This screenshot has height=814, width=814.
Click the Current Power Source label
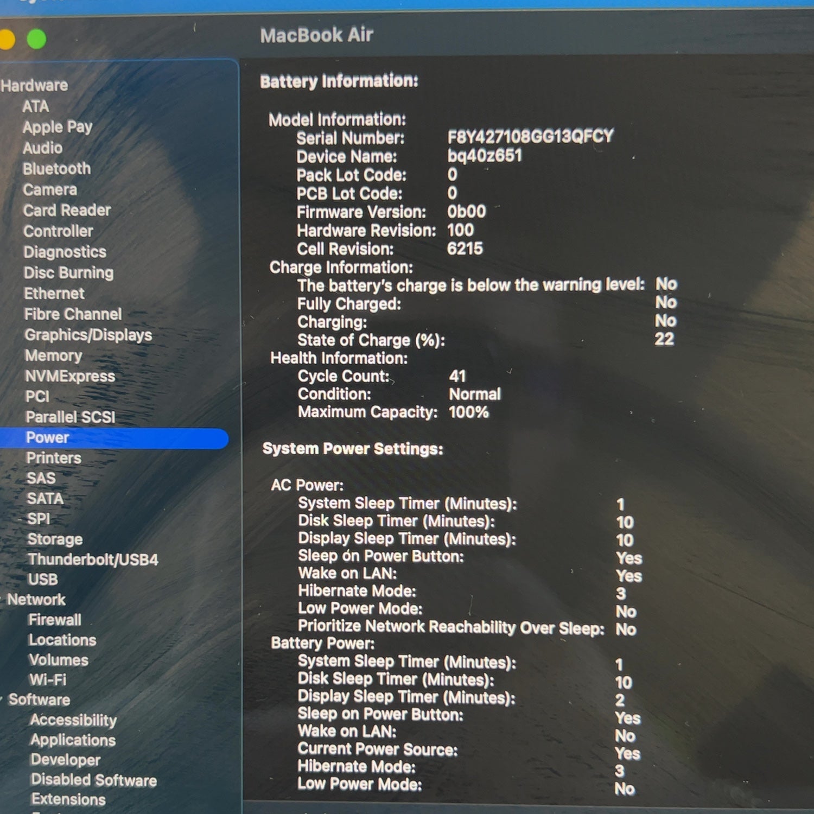click(x=378, y=749)
